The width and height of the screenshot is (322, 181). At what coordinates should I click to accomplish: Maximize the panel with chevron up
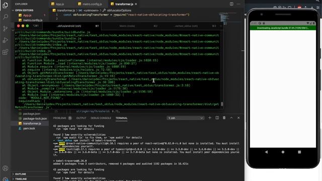pos(231,118)
